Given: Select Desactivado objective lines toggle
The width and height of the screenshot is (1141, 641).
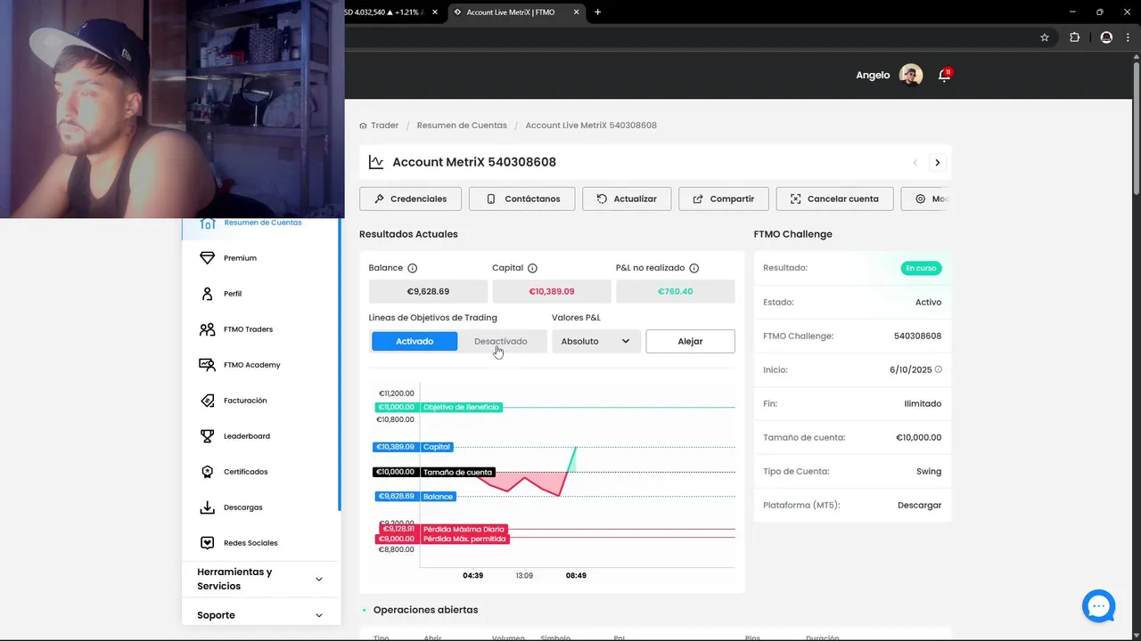Looking at the screenshot, I should pos(501,341).
